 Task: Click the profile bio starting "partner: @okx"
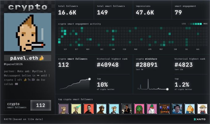coord(27,78)
